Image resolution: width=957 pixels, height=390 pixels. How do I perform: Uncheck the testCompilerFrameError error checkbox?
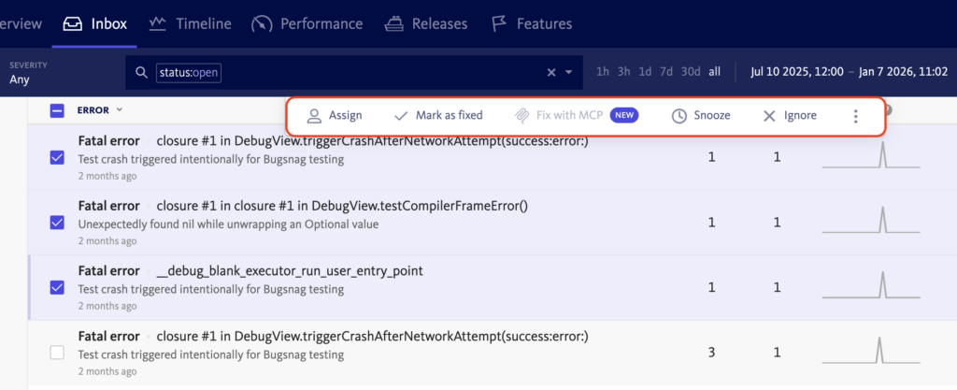click(57, 223)
